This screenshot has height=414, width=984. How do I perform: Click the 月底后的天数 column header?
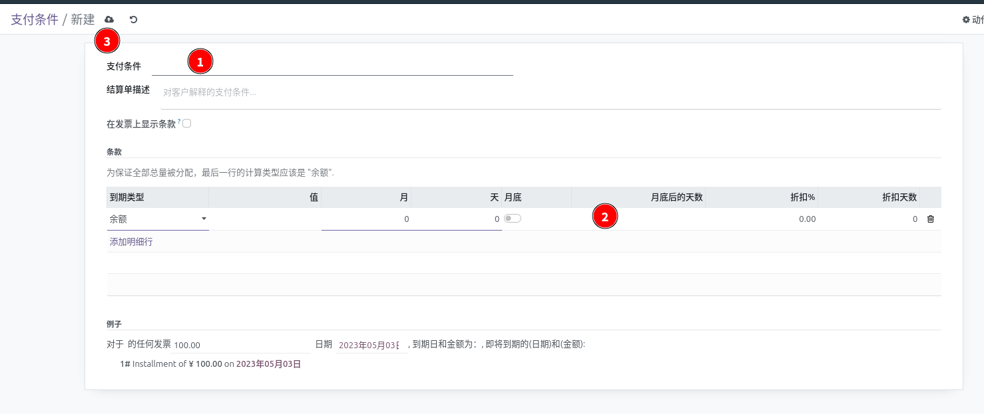click(x=638, y=197)
